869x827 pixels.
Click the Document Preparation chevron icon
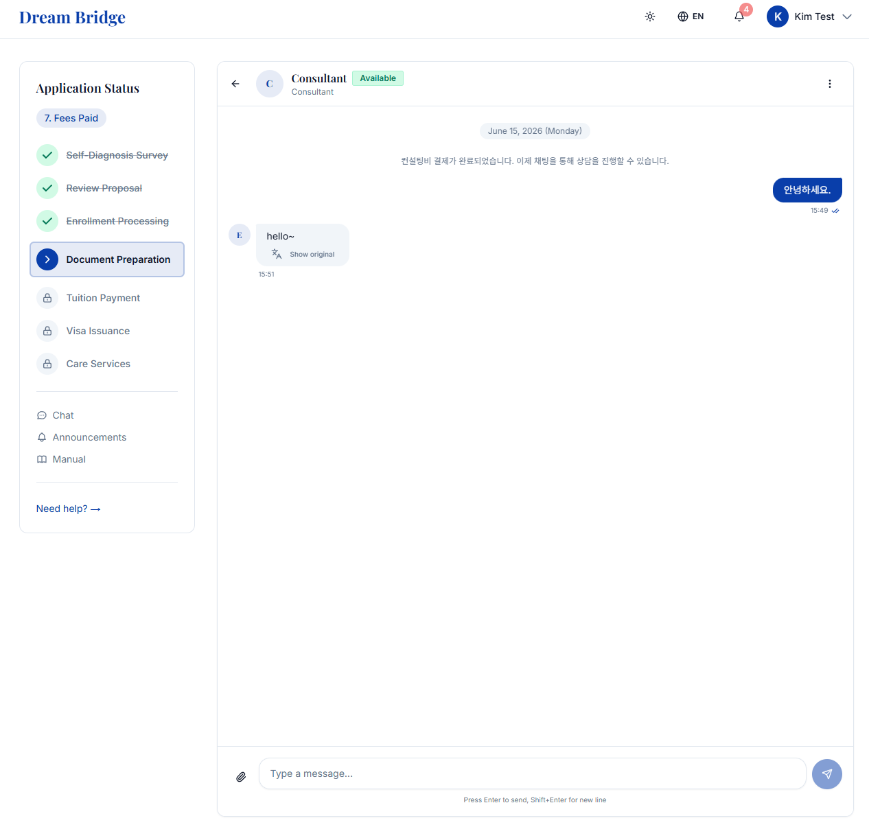47,259
